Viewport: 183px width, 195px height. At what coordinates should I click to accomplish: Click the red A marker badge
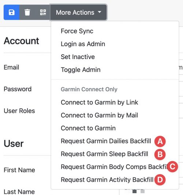[x=160, y=141]
